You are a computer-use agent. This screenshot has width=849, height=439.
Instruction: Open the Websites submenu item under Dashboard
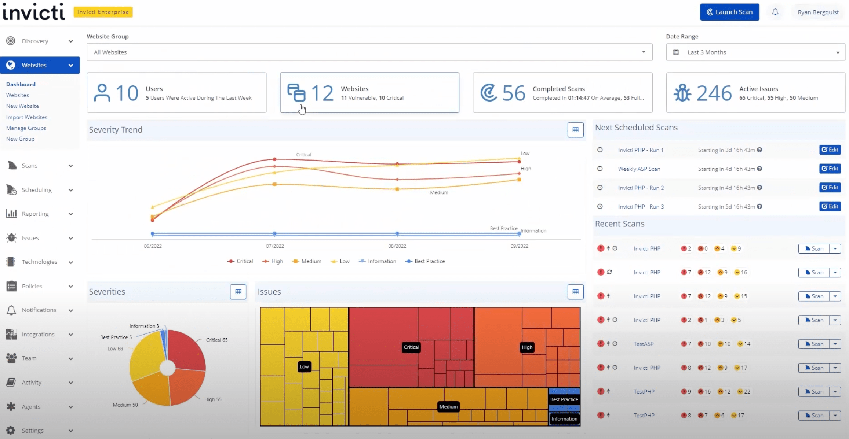coord(17,95)
